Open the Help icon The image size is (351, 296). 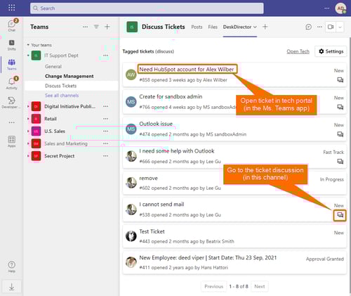[12, 266]
